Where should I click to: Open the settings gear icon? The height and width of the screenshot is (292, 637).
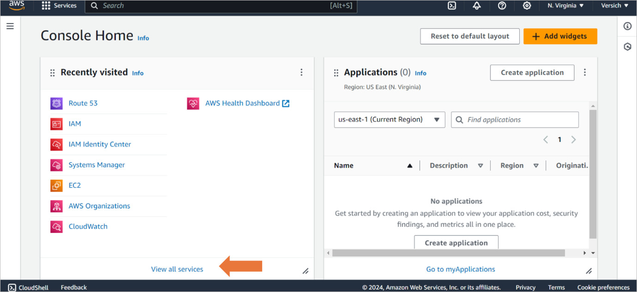527,6
